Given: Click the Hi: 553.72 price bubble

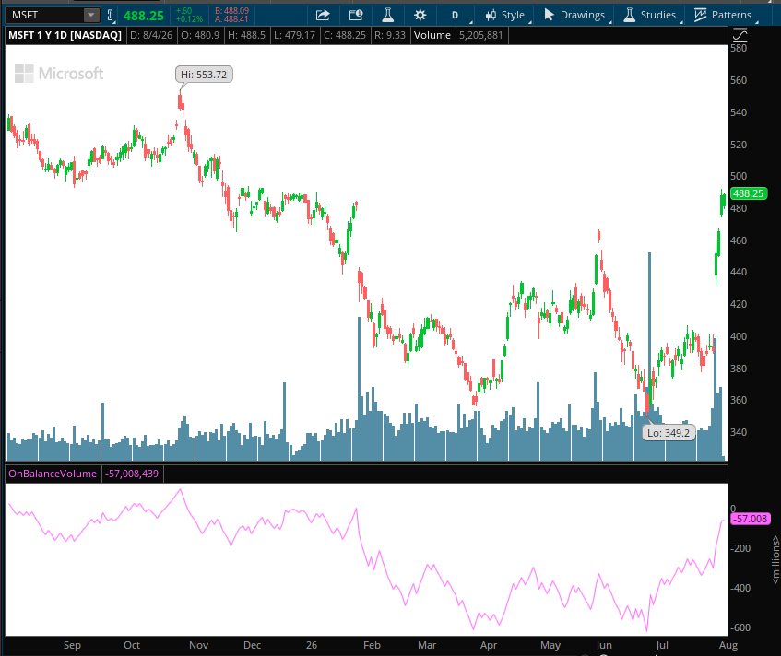Looking at the screenshot, I should 204,75.
